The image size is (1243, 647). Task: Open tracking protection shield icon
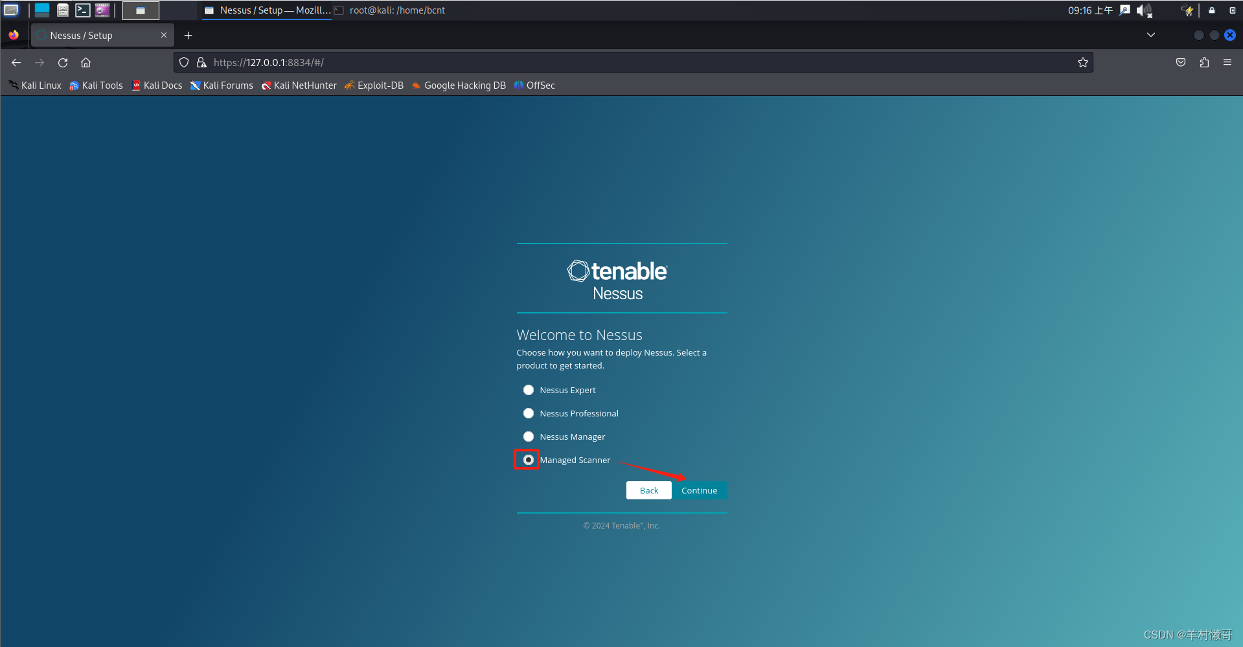point(184,63)
